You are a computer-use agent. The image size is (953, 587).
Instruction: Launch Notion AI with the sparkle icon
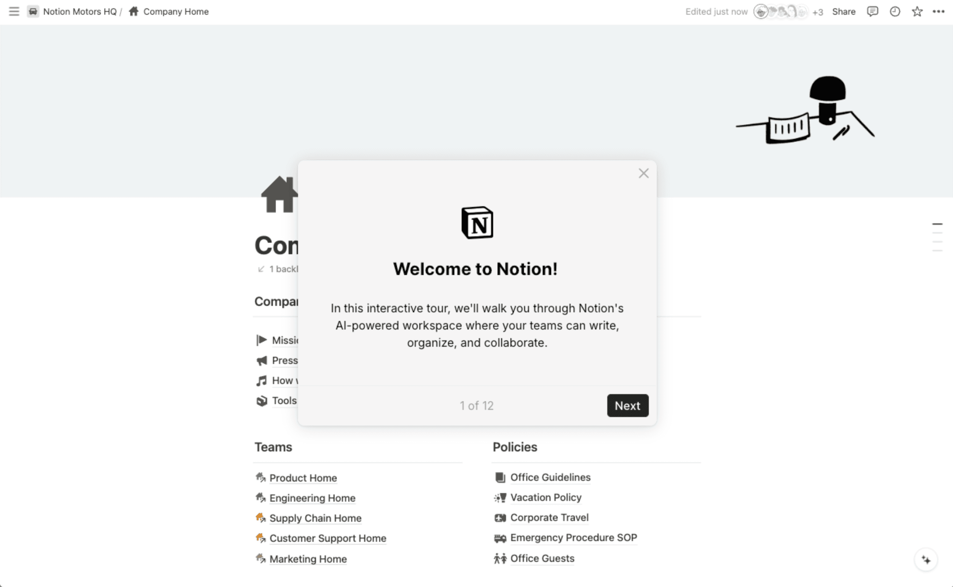pos(926,559)
